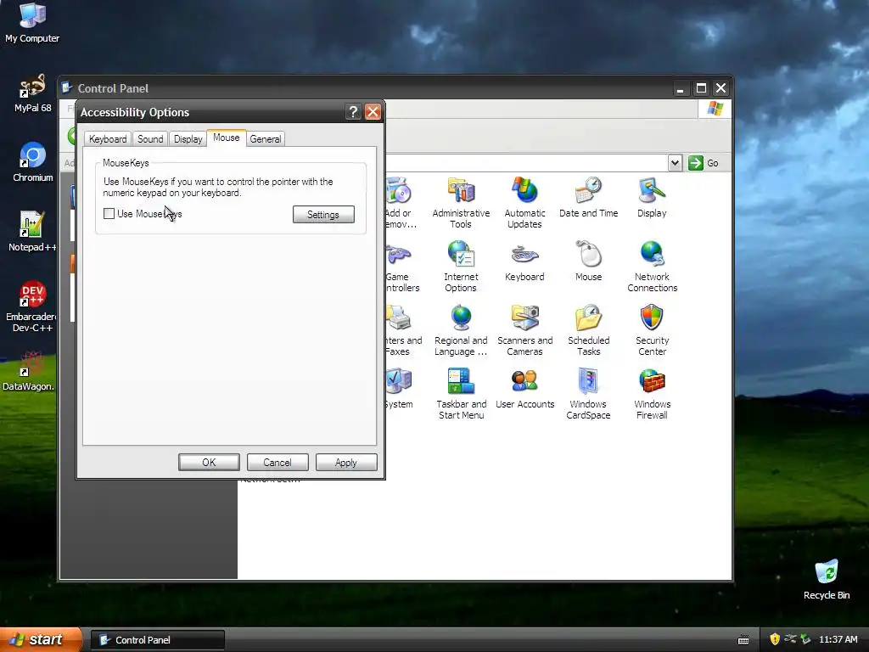The image size is (869, 652).
Task: Cancel the Accessibility Options dialog
Action: (x=278, y=463)
